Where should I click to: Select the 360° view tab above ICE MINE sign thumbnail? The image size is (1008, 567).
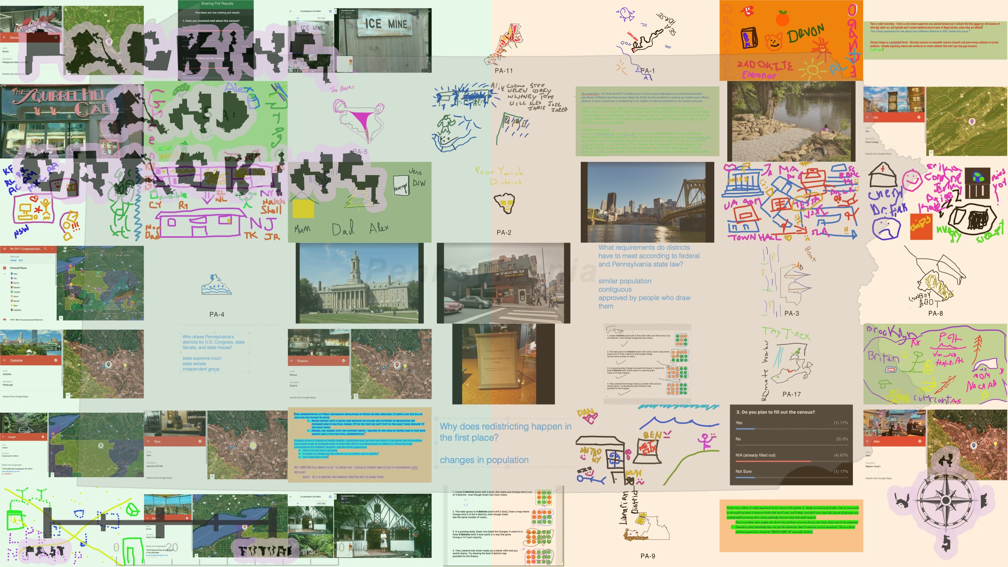[321, 18]
